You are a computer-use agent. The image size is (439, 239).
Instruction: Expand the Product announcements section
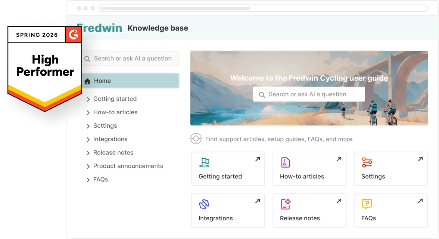(88, 167)
